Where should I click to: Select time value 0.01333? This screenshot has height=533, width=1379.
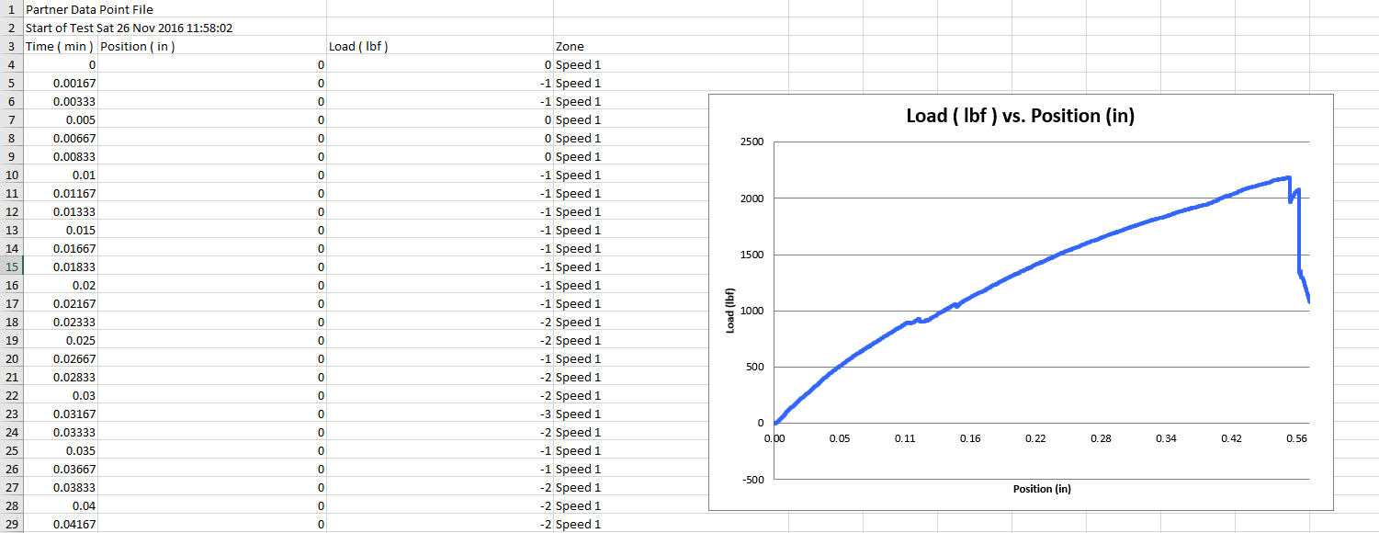click(x=60, y=211)
